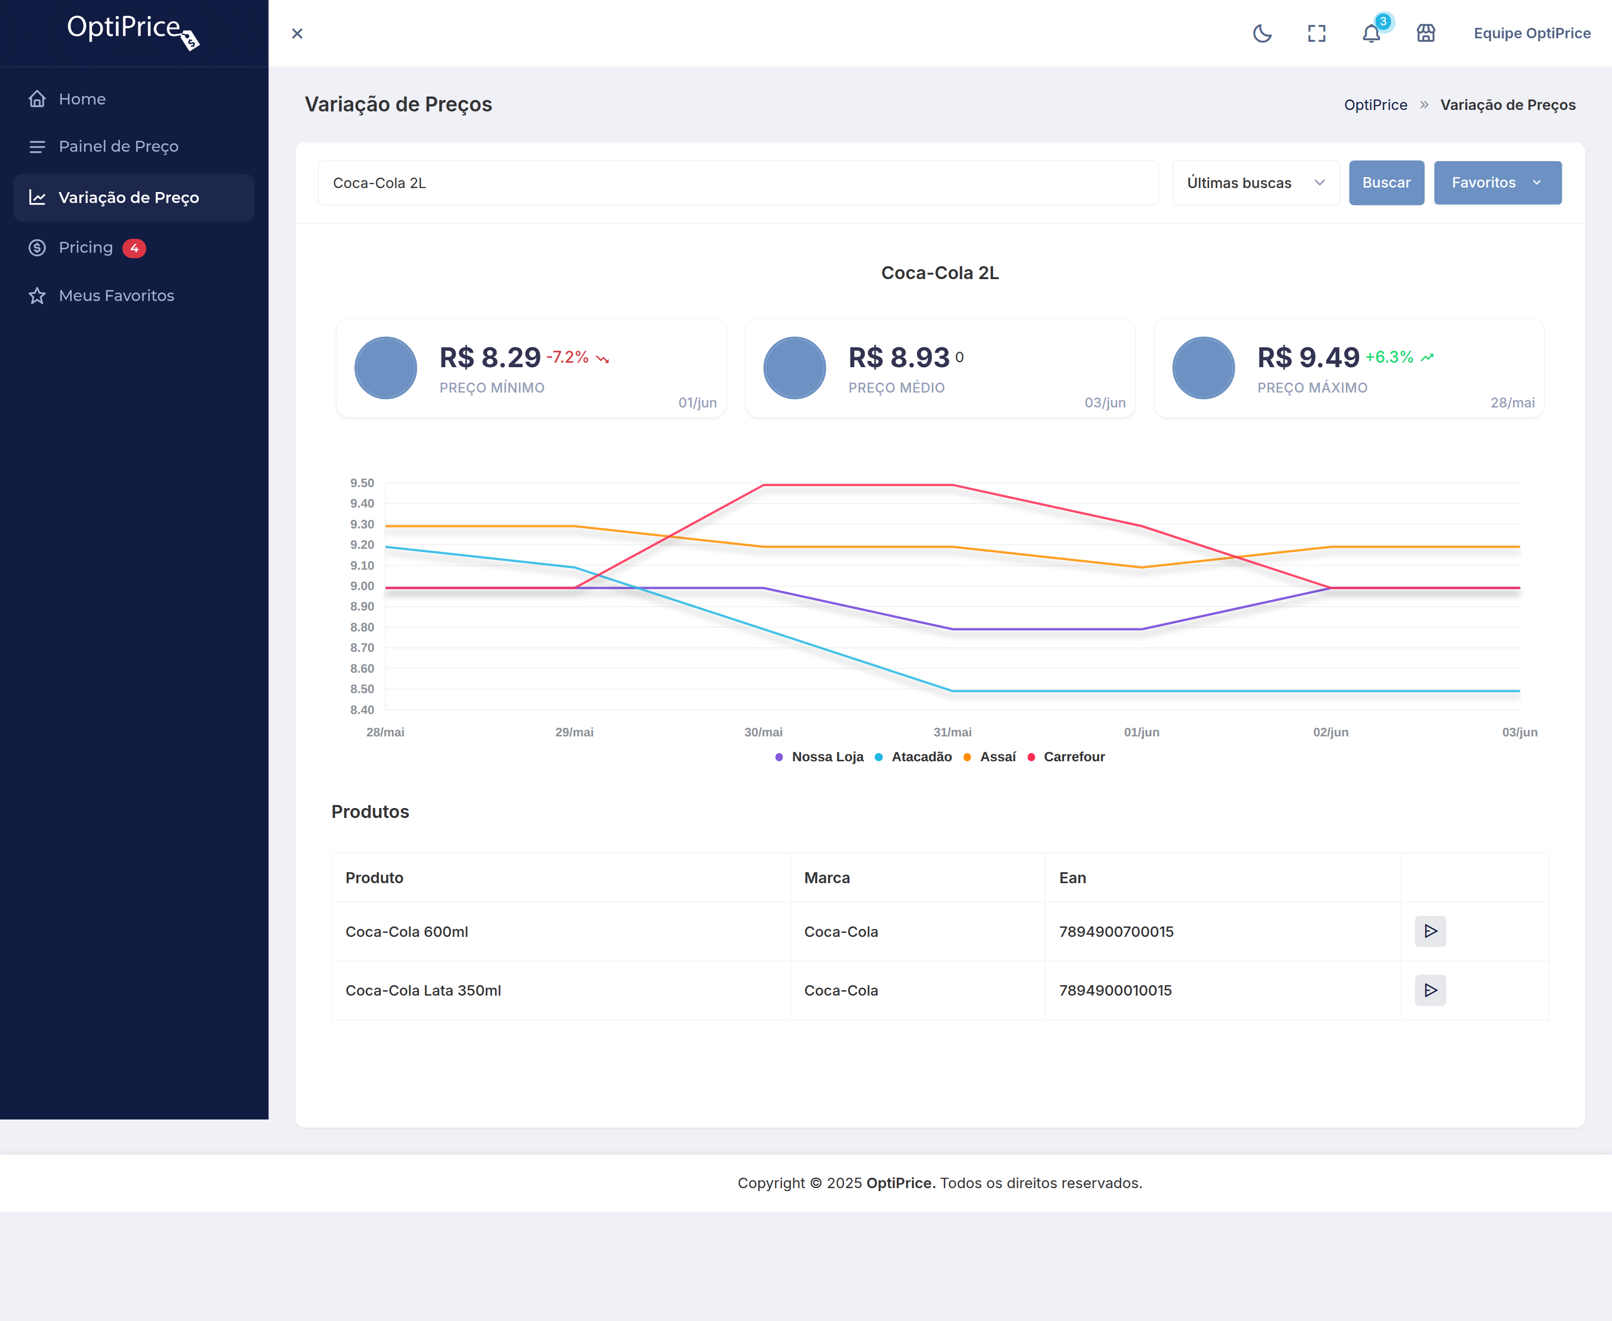Click Coca-Cola Lata 350ml product name
Image resolution: width=1612 pixels, height=1321 pixels.
click(423, 991)
